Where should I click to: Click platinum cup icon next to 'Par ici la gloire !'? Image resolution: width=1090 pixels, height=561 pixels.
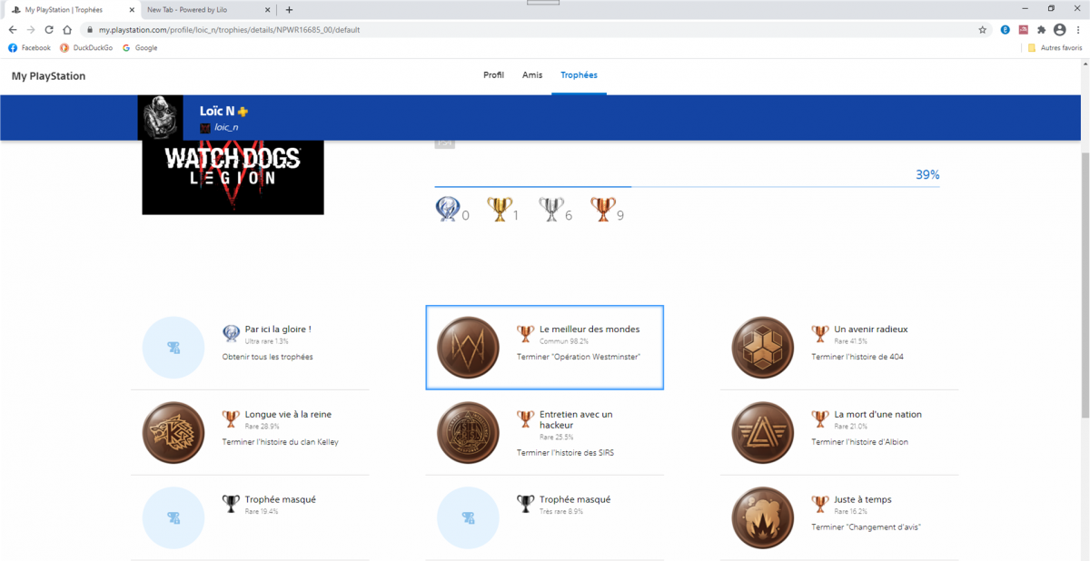click(231, 333)
